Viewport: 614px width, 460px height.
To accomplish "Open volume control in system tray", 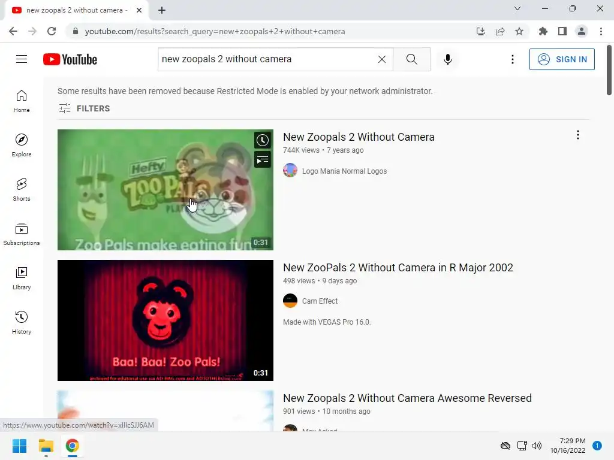I will [x=537, y=446].
